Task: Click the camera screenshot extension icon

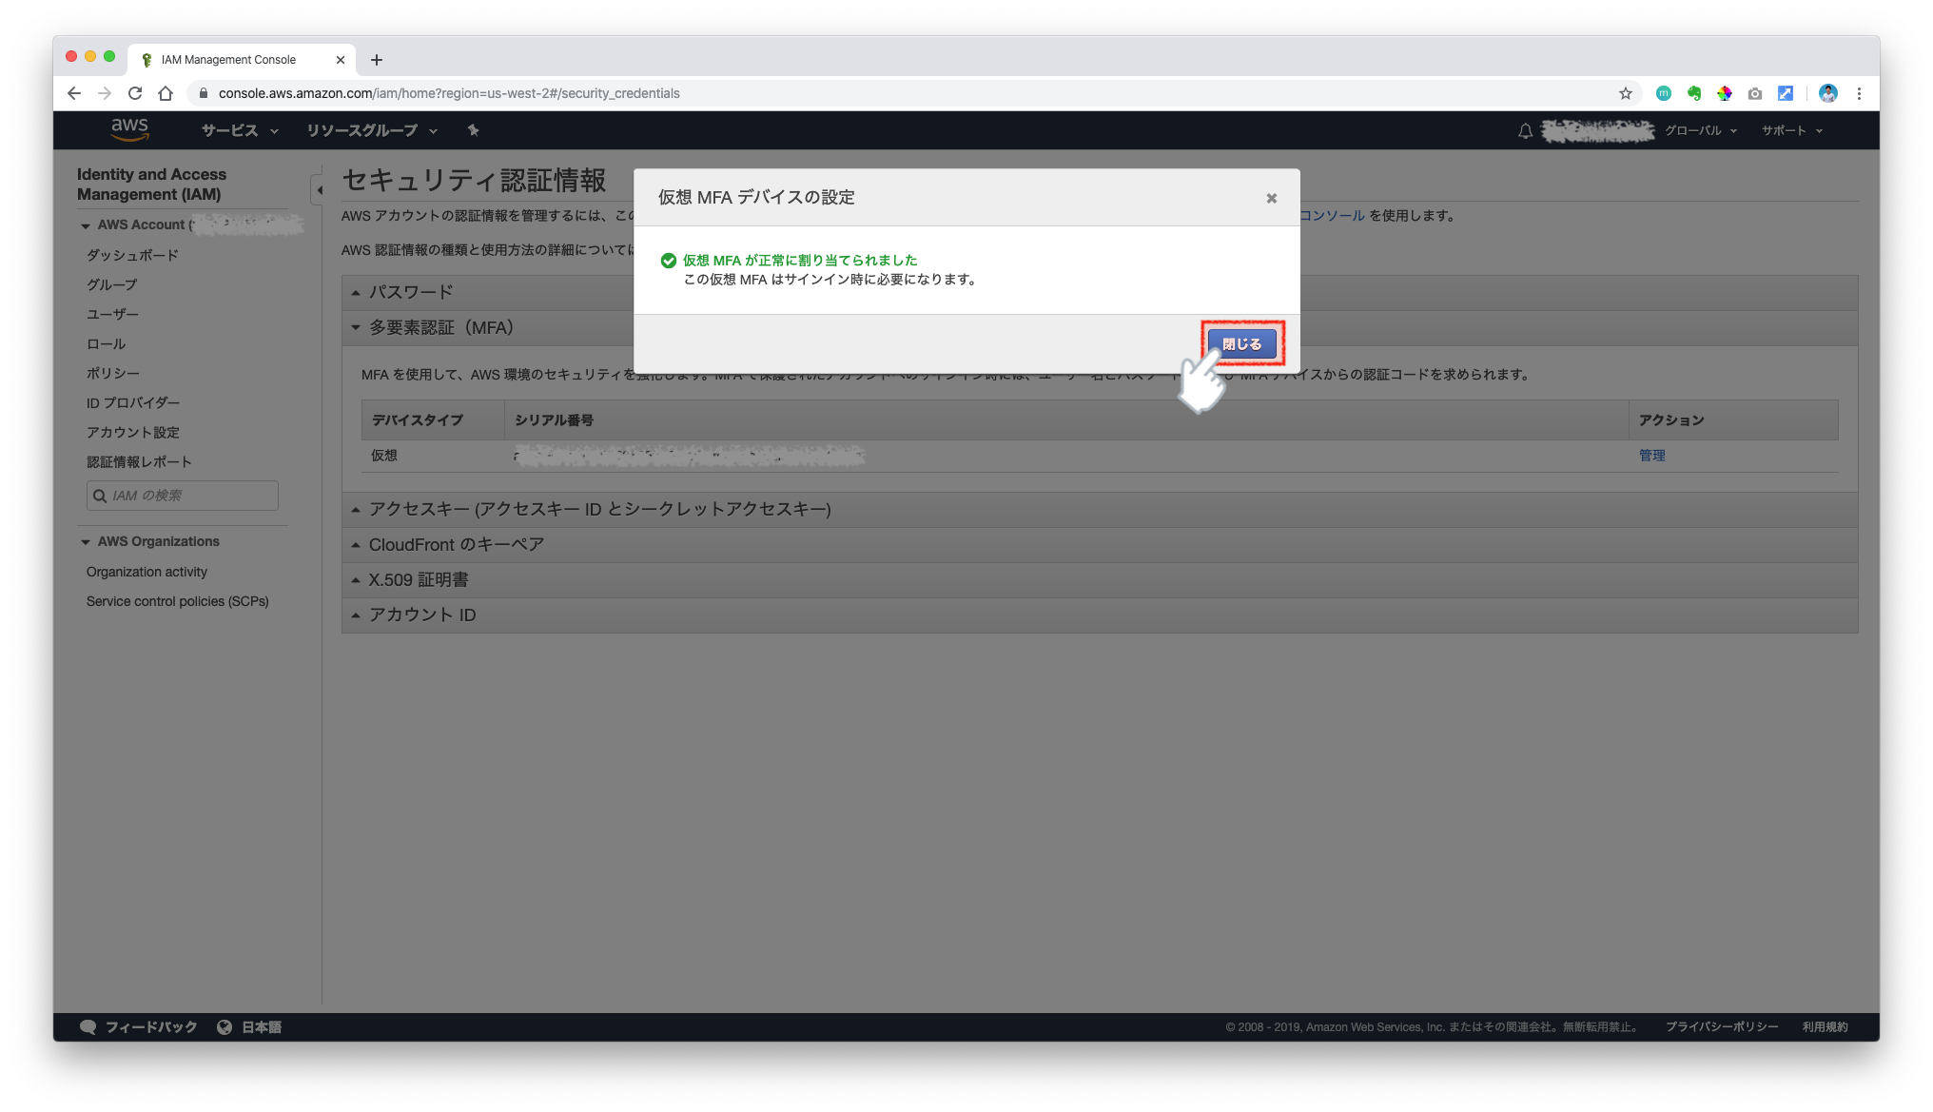Action: click(x=1755, y=93)
